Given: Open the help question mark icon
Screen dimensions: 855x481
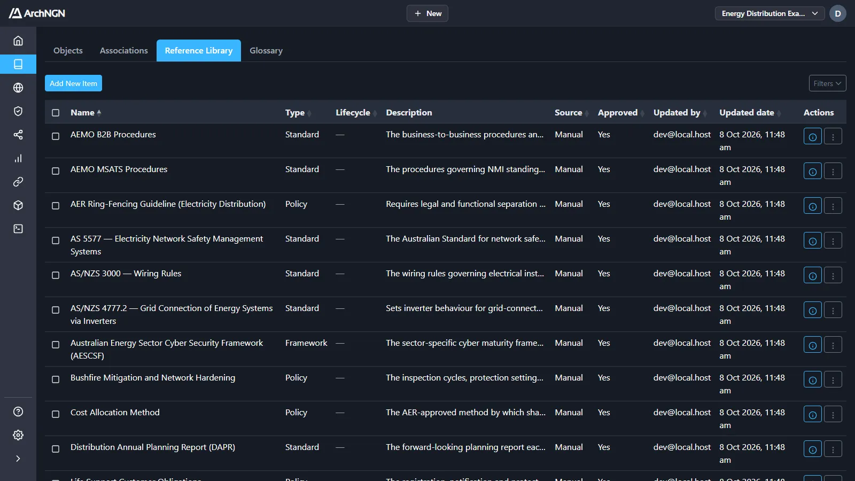Looking at the screenshot, I should 18,412.
